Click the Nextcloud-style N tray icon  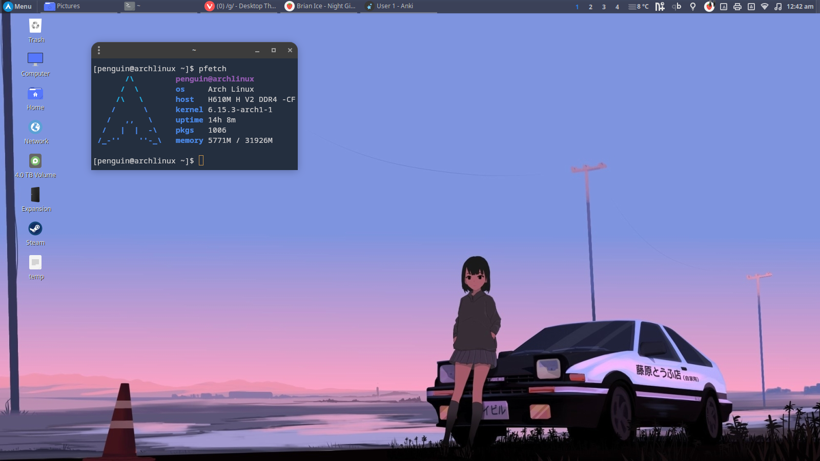[660, 6]
